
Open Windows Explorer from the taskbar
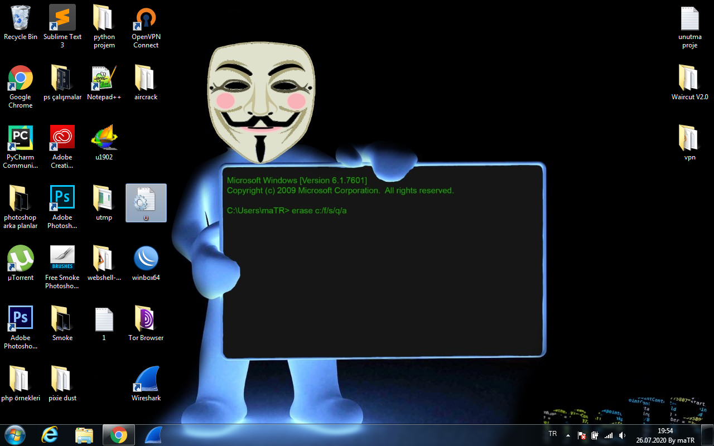(84, 435)
